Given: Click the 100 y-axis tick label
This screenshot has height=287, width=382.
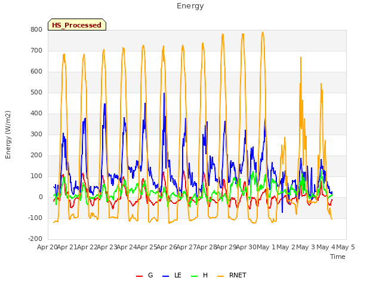Looking at the screenshot, I should click(x=36, y=176).
